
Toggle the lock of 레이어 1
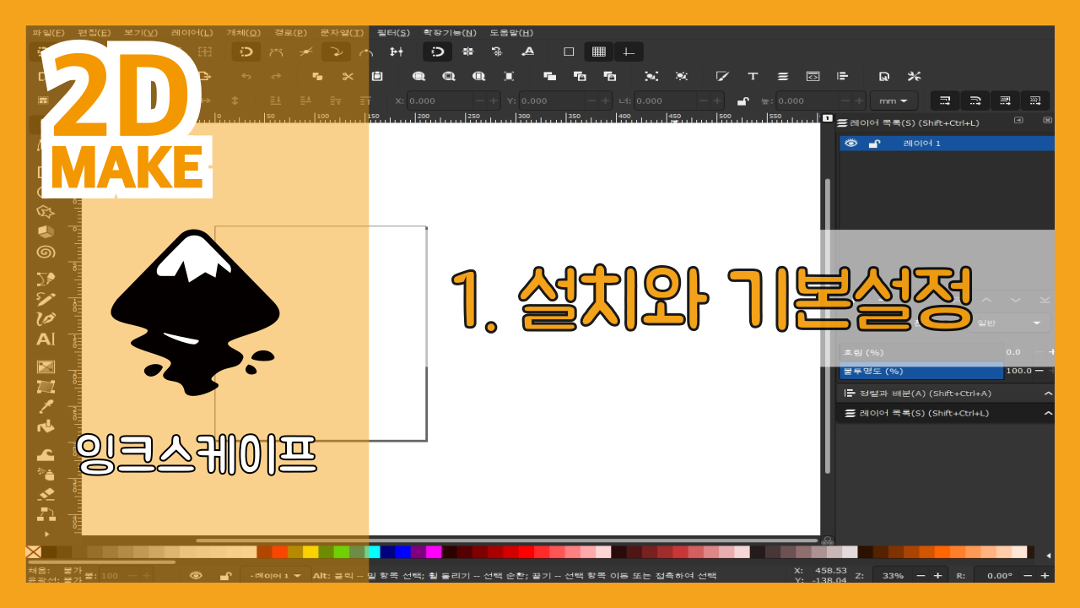pyautogui.click(x=874, y=144)
